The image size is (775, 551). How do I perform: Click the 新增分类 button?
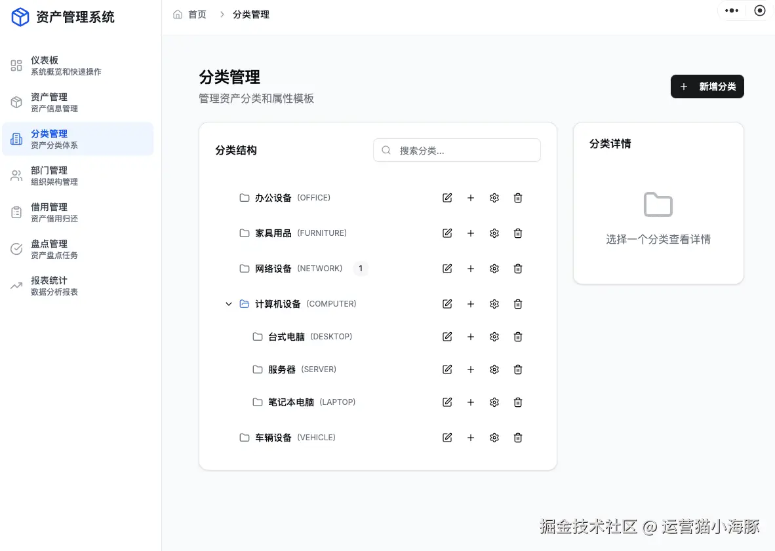tap(707, 86)
